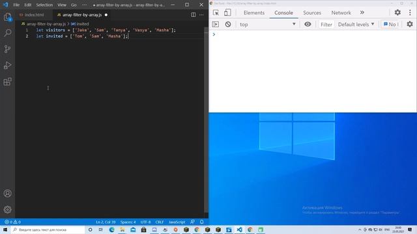Image resolution: width=417 pixels, height=234 pixels.
Task: Open the File menu
Action: coord(16,5)
